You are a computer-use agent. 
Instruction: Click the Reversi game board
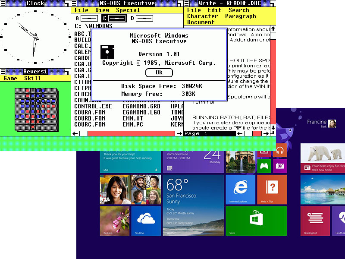pyautogui.click(x=36, y=110)
